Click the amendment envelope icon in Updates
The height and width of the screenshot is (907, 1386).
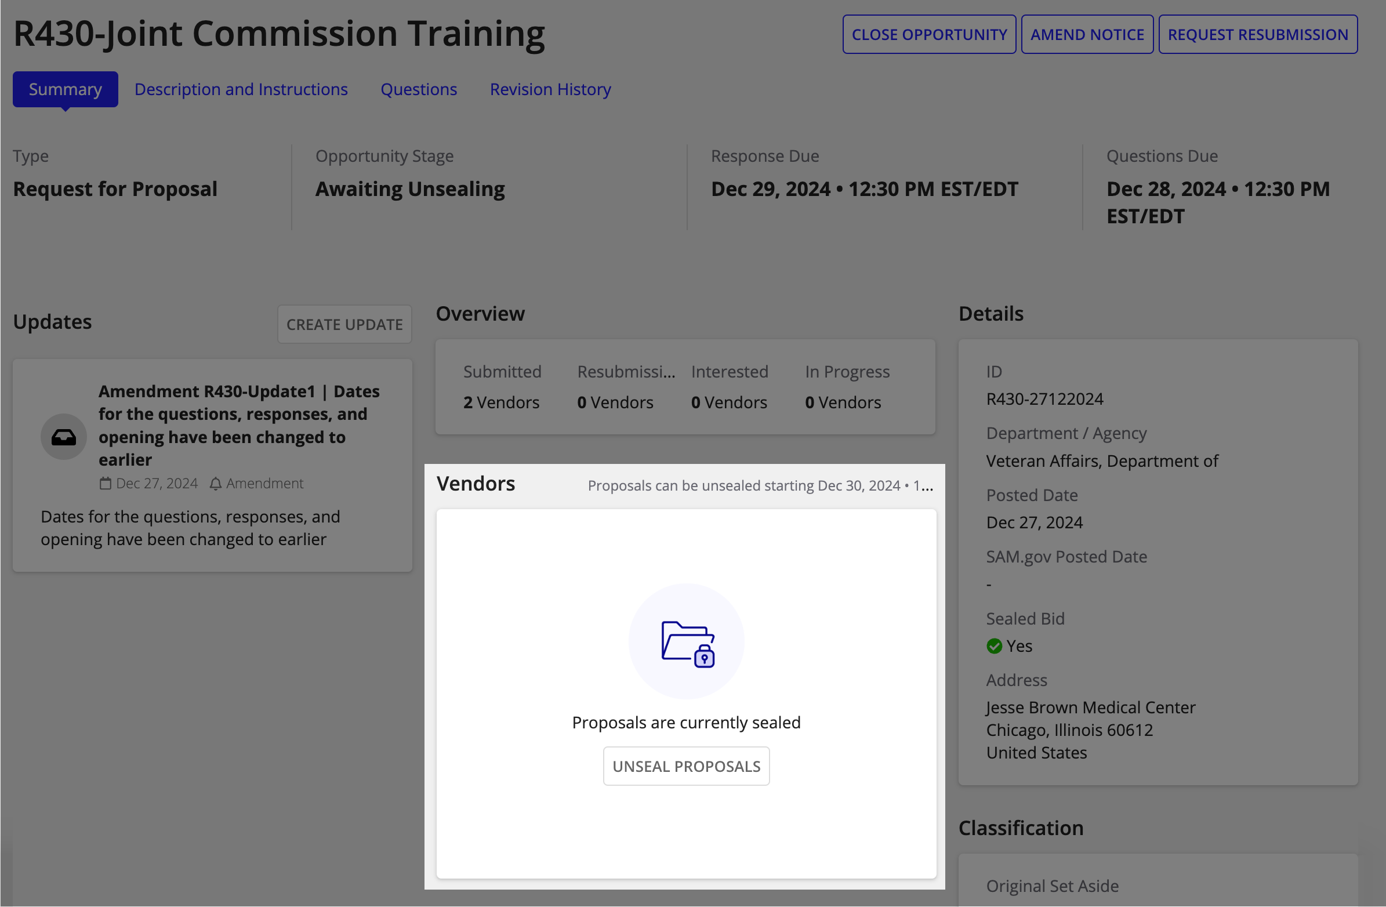64,436
